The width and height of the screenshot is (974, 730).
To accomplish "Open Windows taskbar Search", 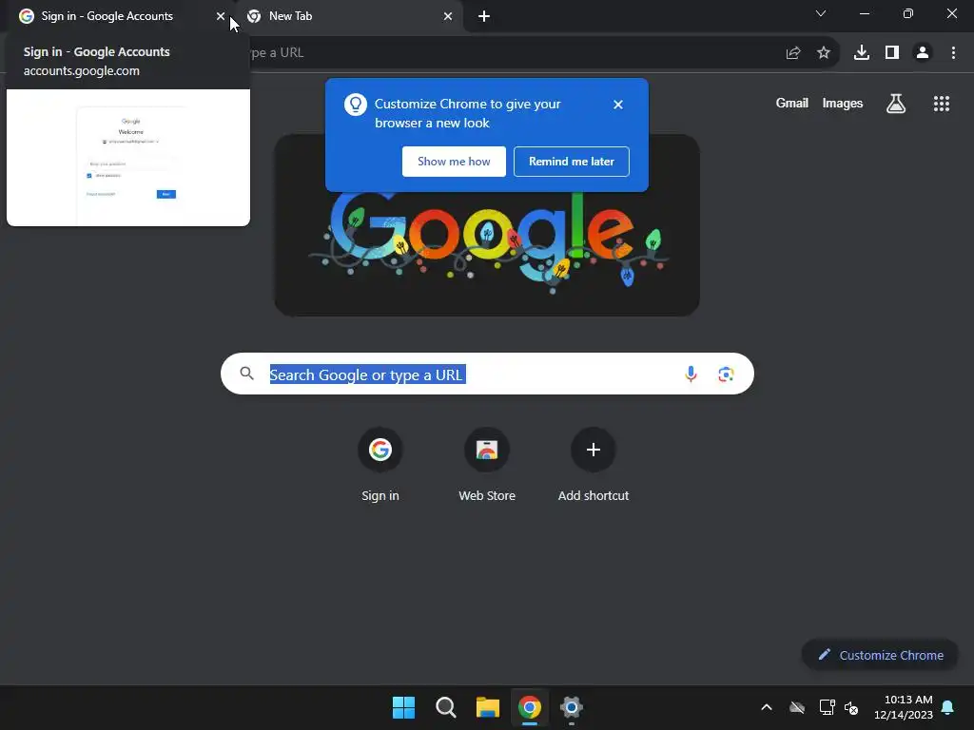I will [445, 707].
